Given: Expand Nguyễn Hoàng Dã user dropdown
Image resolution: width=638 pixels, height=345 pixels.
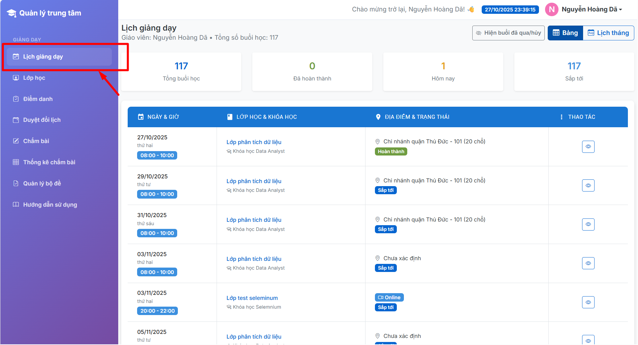Looking at the screenshot, I should [x=592, y=9].
